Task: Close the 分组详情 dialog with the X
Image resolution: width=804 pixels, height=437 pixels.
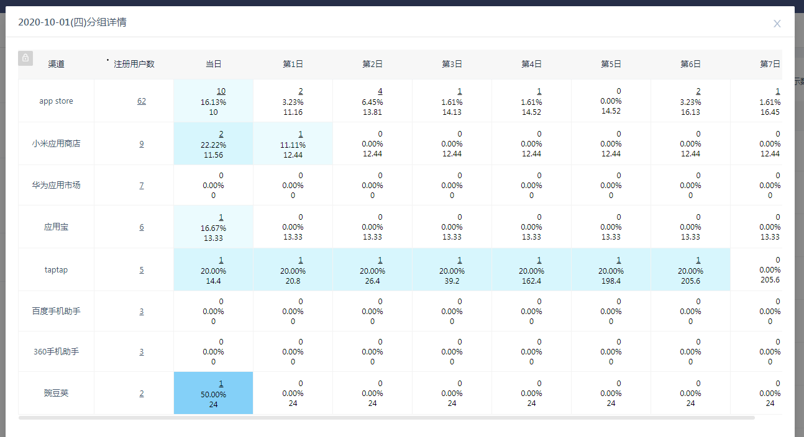Action: tap(777, 24)
